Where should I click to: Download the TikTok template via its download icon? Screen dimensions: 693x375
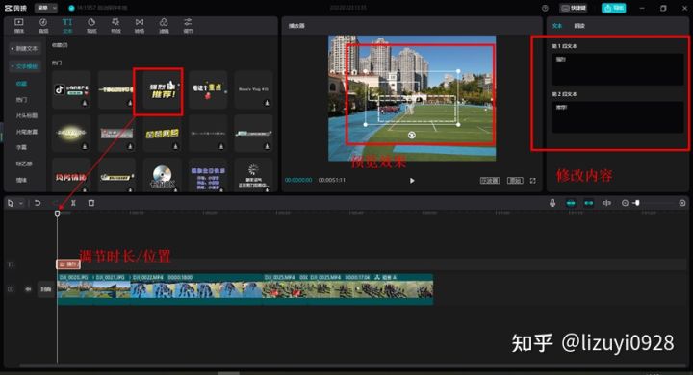(x=85, y=103)
